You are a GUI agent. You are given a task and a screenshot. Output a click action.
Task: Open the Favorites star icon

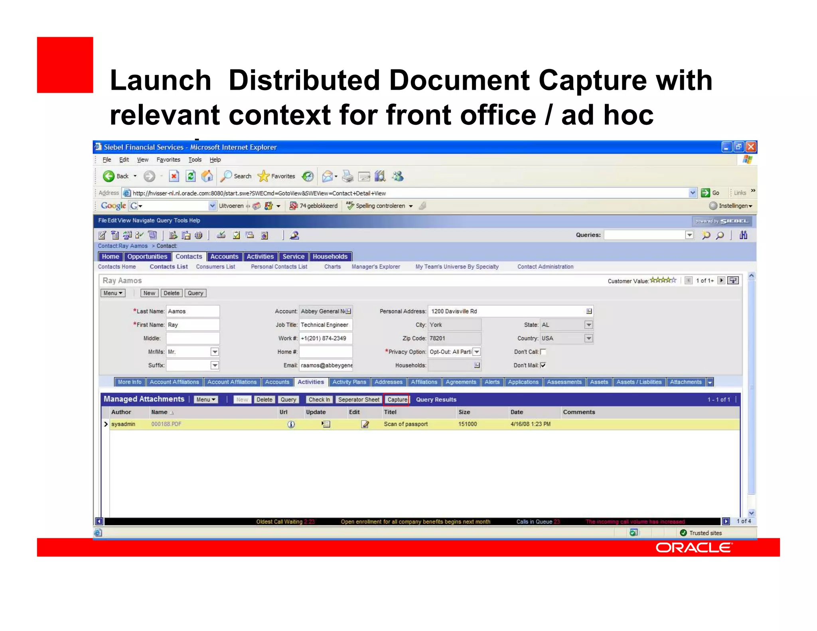[264, 176]
